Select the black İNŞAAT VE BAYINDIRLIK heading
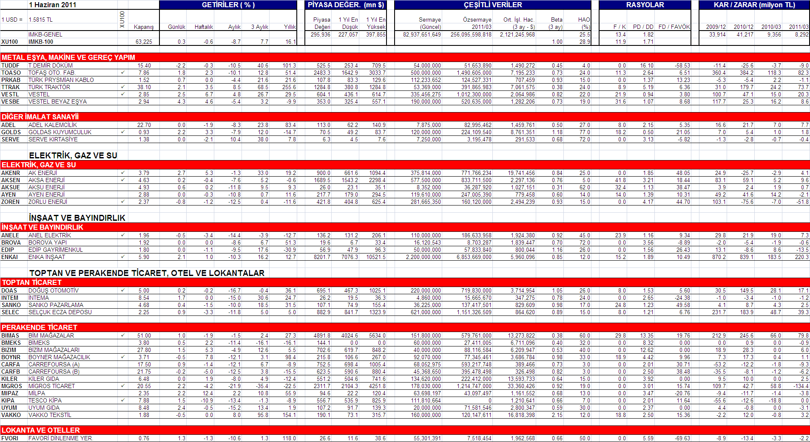 [x=77, y=218]
